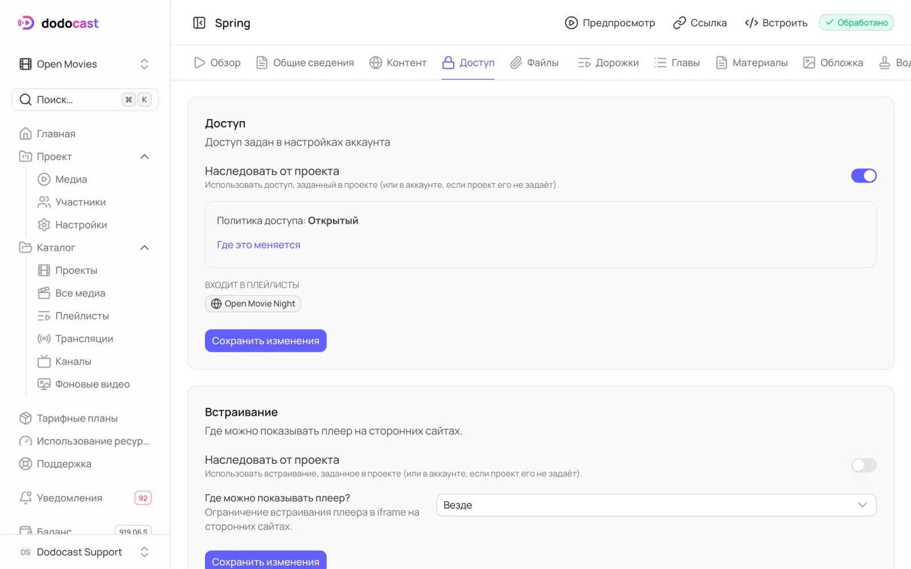911x569 pixels.
Task: Open Предпросмотр preview play icon
Action: [571, 23]
